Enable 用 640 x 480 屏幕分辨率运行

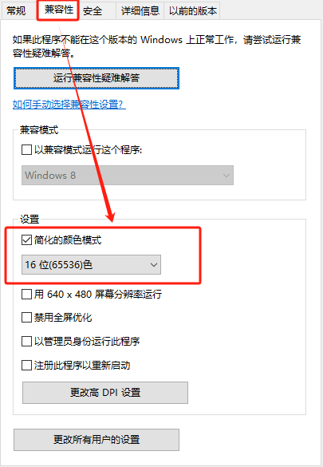click(x=27, y=295)
